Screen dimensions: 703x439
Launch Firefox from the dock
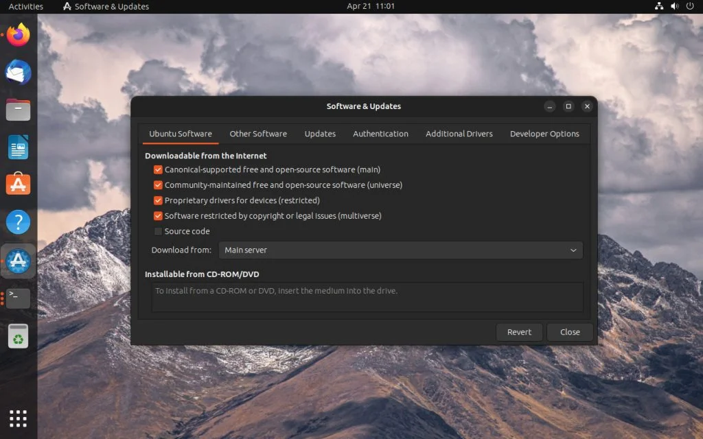pyautogui.click(x=17, y=36)
